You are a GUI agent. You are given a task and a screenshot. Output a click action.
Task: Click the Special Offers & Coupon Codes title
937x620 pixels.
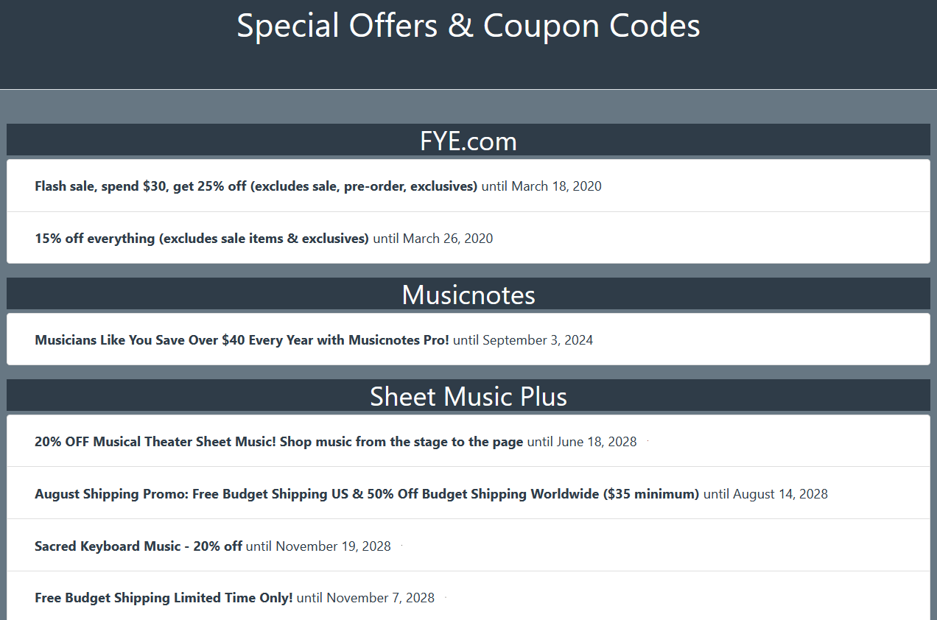468,26
